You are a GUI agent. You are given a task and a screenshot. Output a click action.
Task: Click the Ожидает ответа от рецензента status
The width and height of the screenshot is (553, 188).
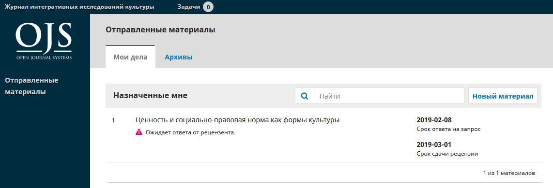click(190, 133)
